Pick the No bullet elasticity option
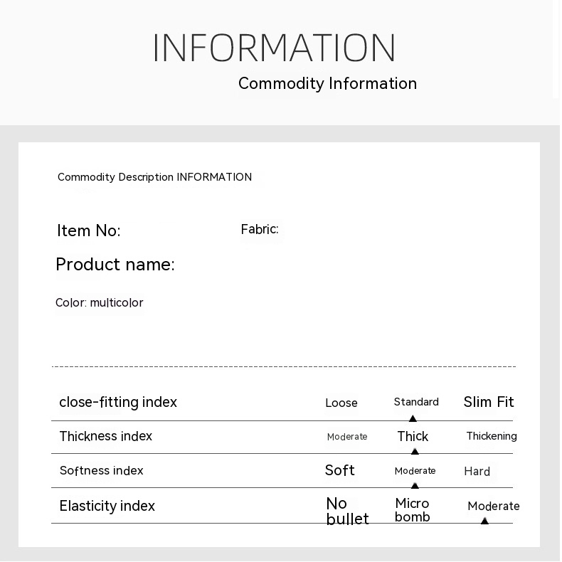 point(346,511)
